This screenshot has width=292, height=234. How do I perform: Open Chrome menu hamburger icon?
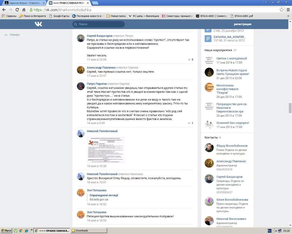click(288, 10)
